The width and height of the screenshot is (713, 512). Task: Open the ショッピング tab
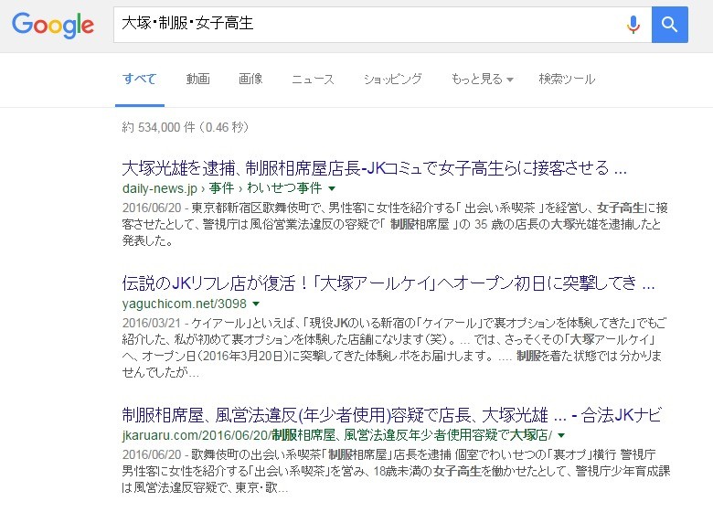click(x=392, y=79)
